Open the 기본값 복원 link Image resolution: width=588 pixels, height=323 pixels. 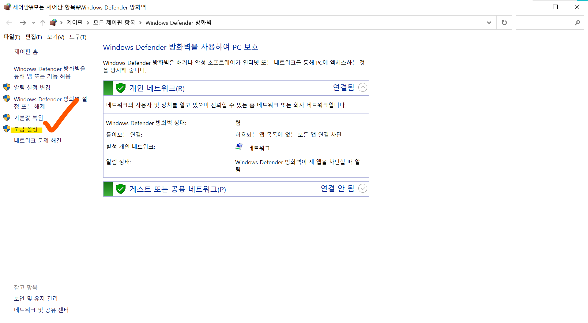click(28, 118)
